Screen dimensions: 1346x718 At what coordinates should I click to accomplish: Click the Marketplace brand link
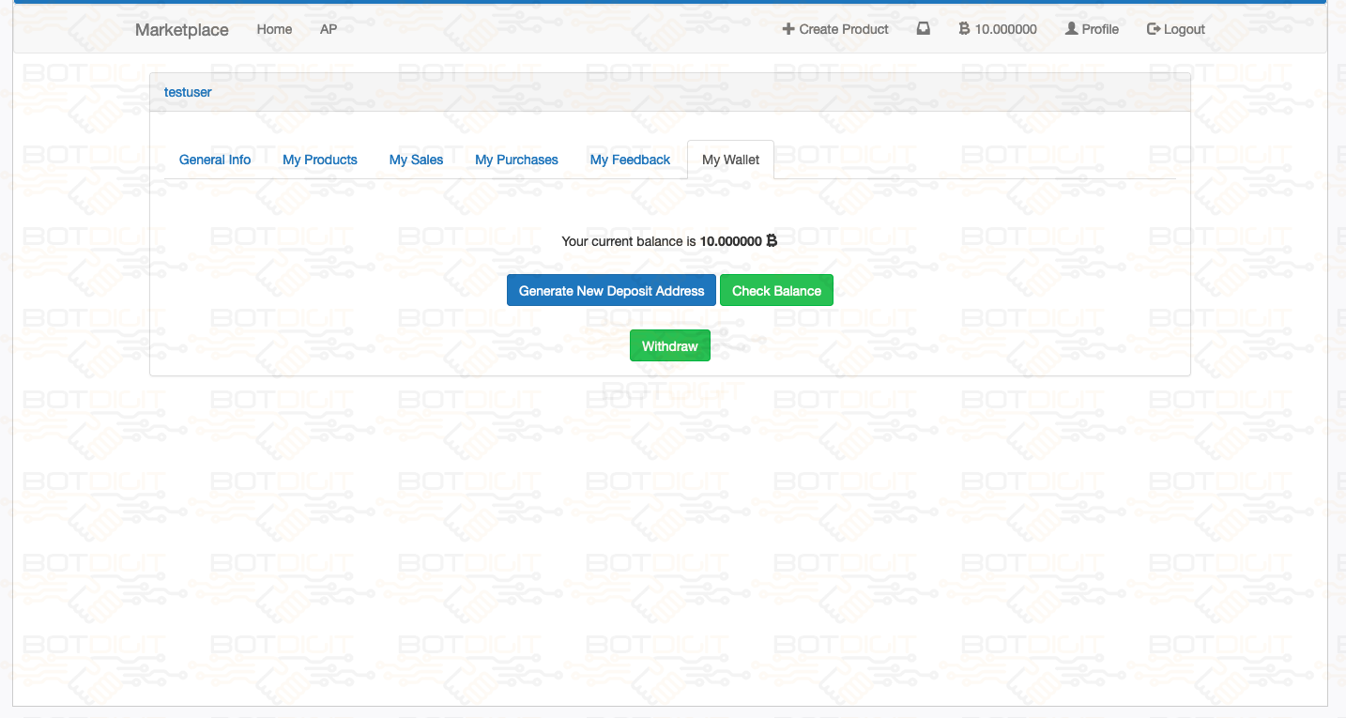point(182,29)
